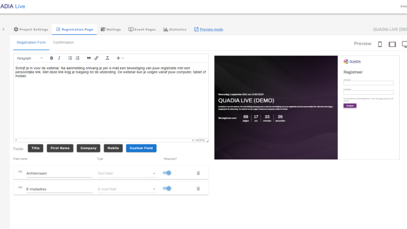Add the Title field
This screenshot has height=229, width=407.
tap(36, 148)
